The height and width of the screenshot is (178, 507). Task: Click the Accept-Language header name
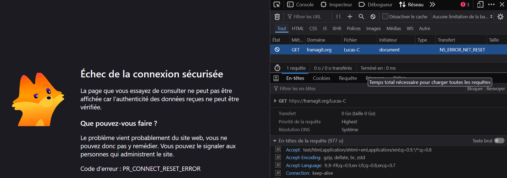click(304, 165)
